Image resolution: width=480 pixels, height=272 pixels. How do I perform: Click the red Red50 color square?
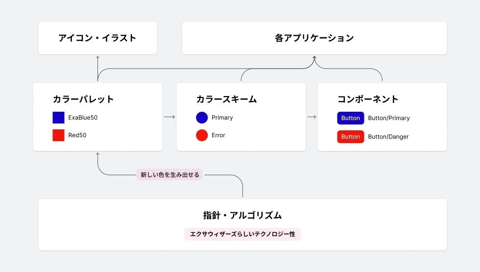coord(58,135)
